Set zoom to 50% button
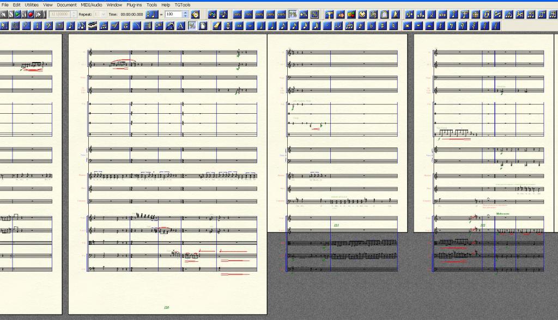Viewport: 558px width, 320px height. tap(238, 14)
